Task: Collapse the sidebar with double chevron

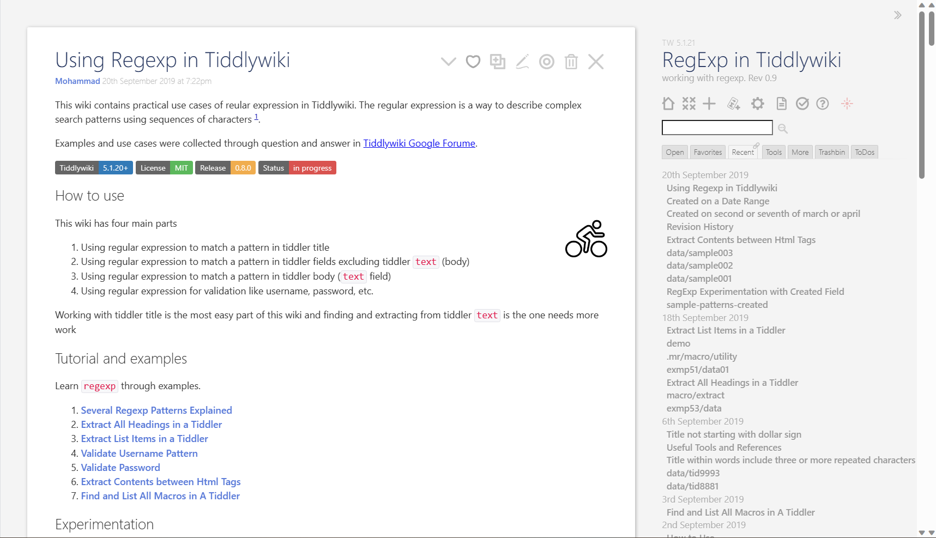Action: click(x=897, y=15)
